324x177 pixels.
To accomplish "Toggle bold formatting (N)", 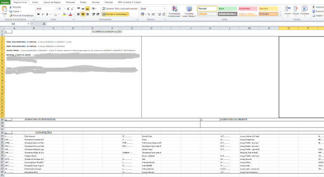I will pyautogui.click(x=38, y=14).
